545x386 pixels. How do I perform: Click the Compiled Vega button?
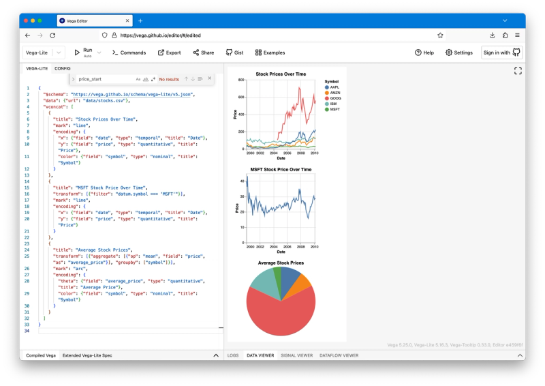[41, 355]
